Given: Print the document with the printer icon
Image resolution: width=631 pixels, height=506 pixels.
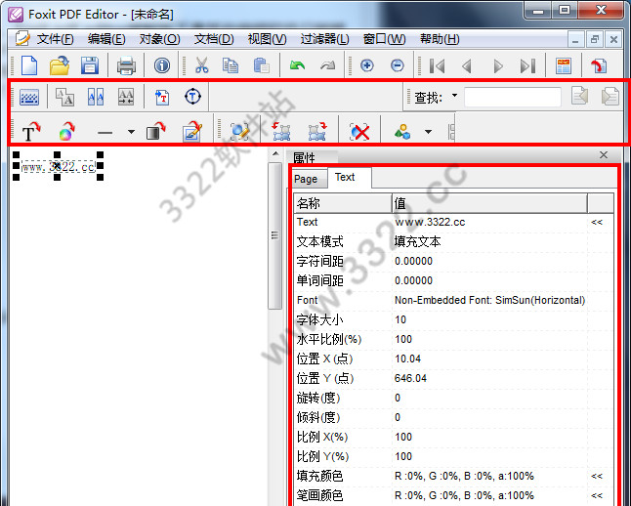Looking at the screenshot, I should pyautogui.click(x=126, y=65).
